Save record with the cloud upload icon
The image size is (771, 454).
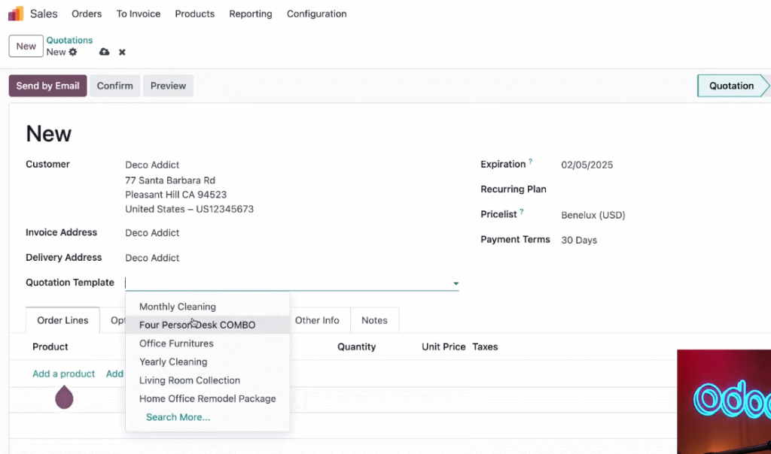104,52
